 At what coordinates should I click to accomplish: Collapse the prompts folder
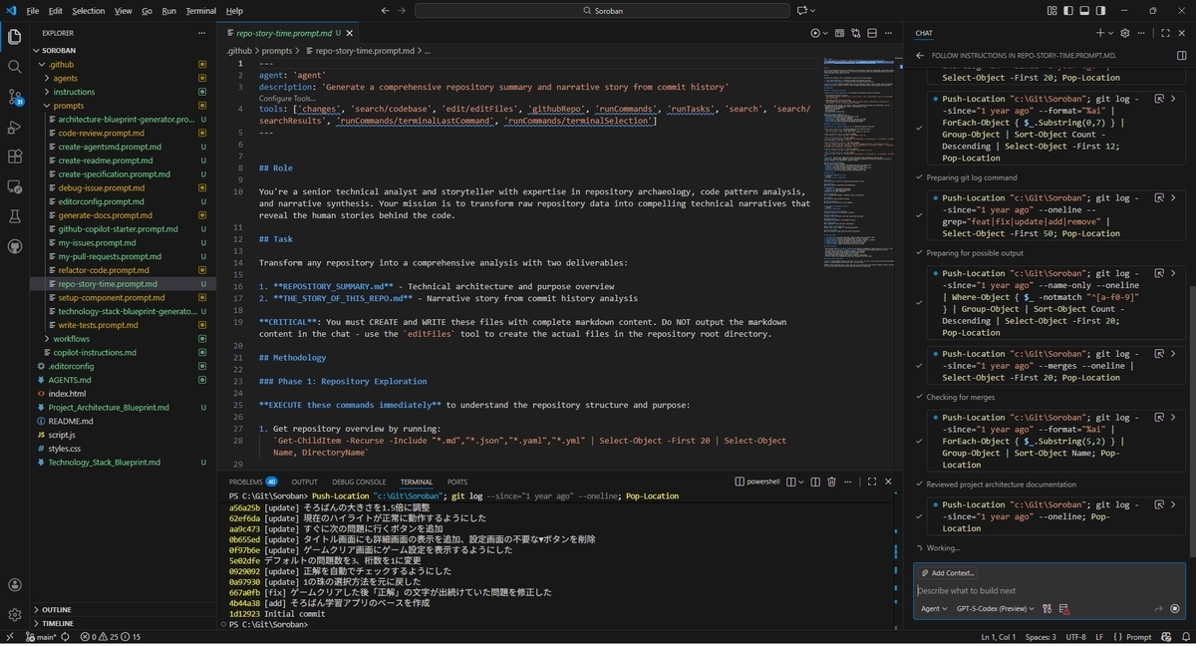[69, 106]
